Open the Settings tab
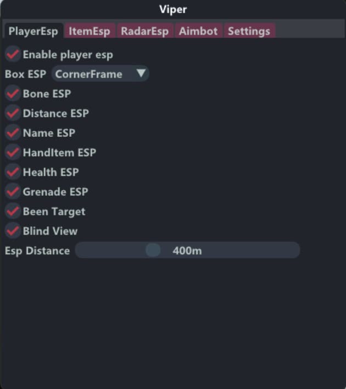This screenshot has width=346, height=389. tap(249, 31)
